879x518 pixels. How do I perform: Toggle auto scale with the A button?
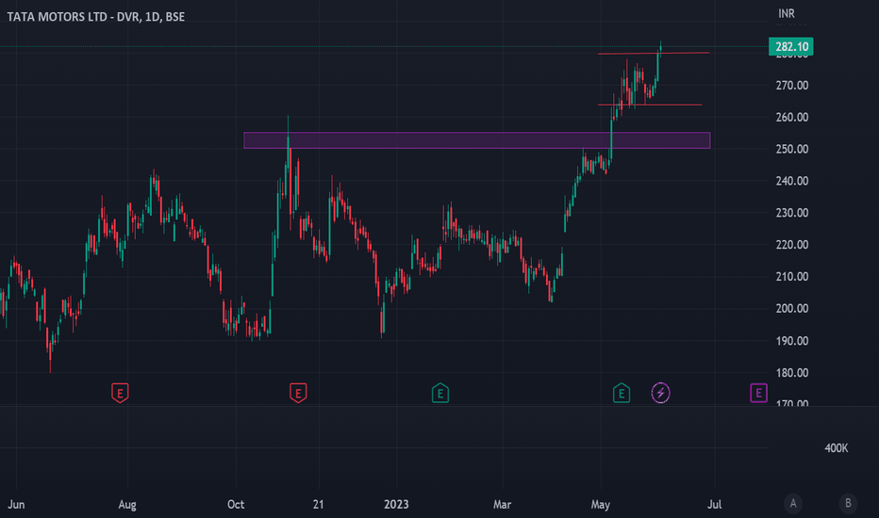pyautogui.click(x=792, y=504)
